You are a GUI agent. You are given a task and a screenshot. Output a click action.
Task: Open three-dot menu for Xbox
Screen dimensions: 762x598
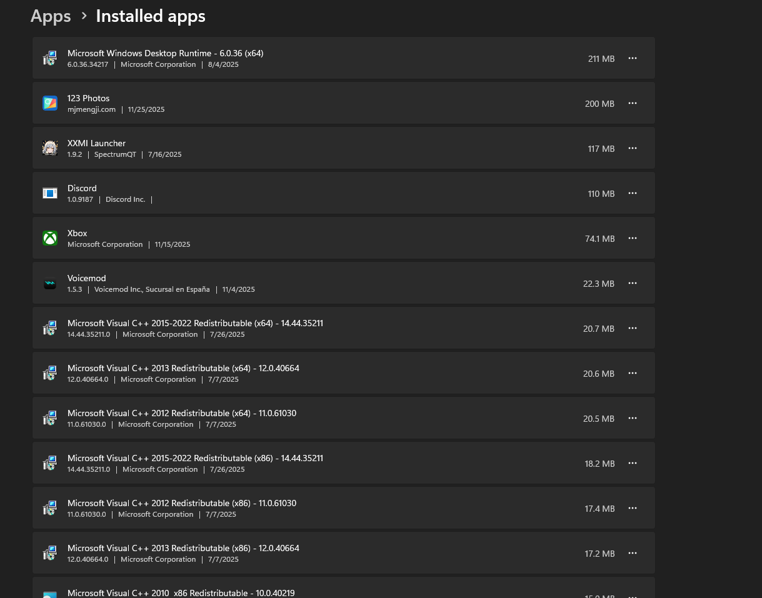point(633,238)
